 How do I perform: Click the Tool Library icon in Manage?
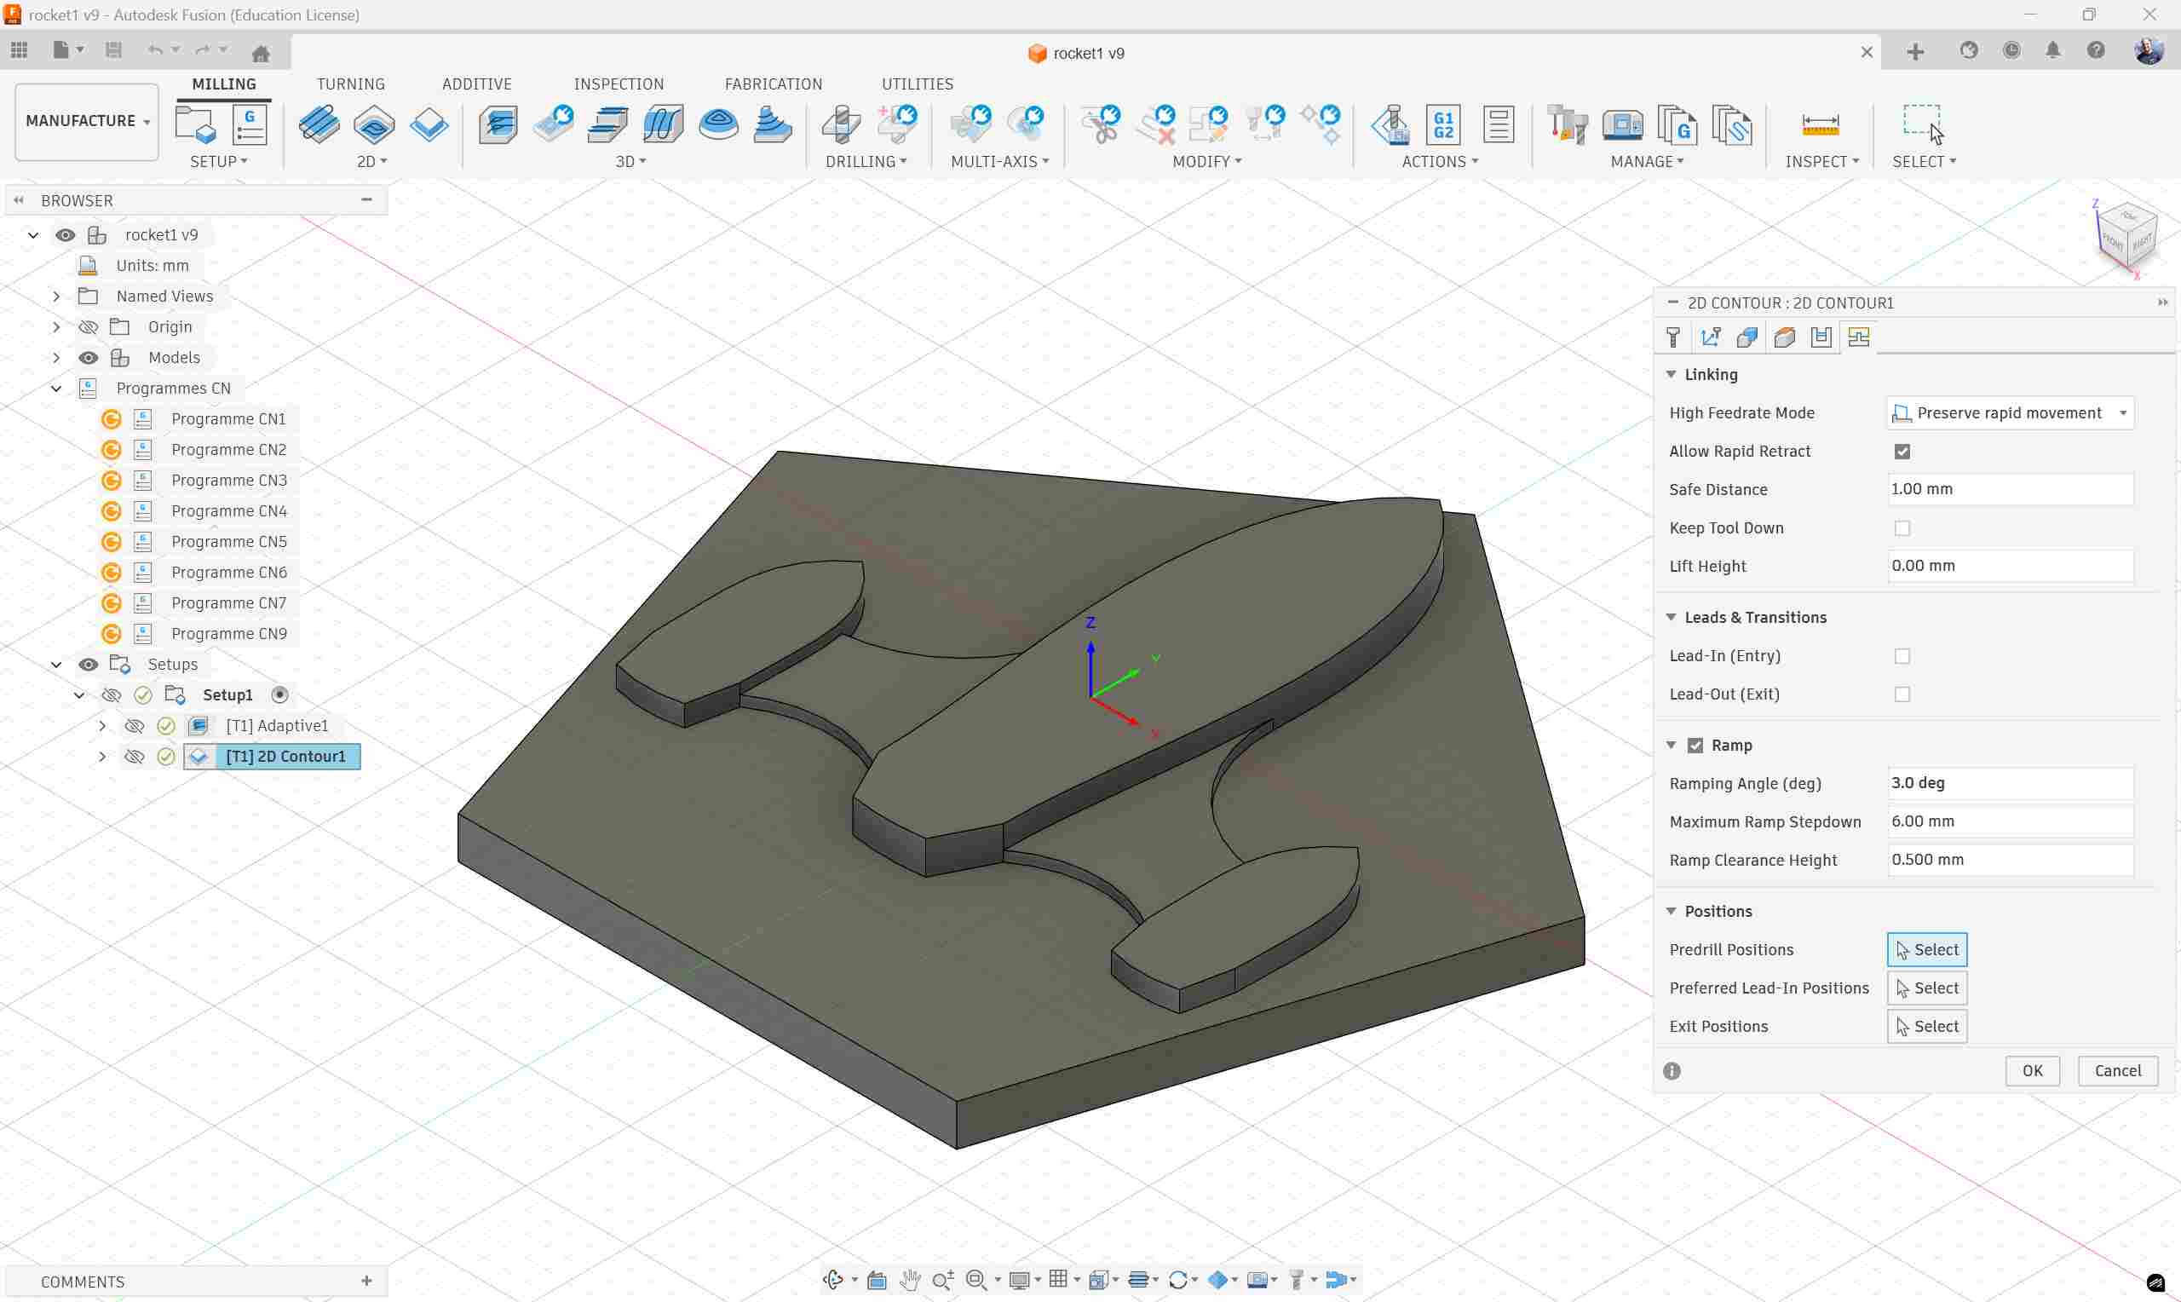coord(1567,124)
